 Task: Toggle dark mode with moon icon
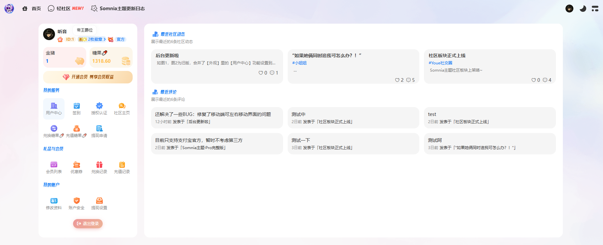pyautogui.click(x=583, y=9)
